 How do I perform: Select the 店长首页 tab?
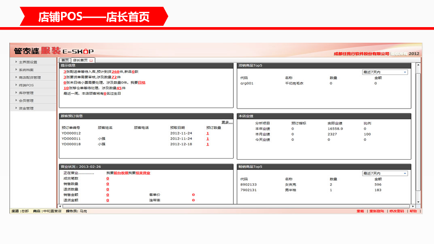[81, 61]
